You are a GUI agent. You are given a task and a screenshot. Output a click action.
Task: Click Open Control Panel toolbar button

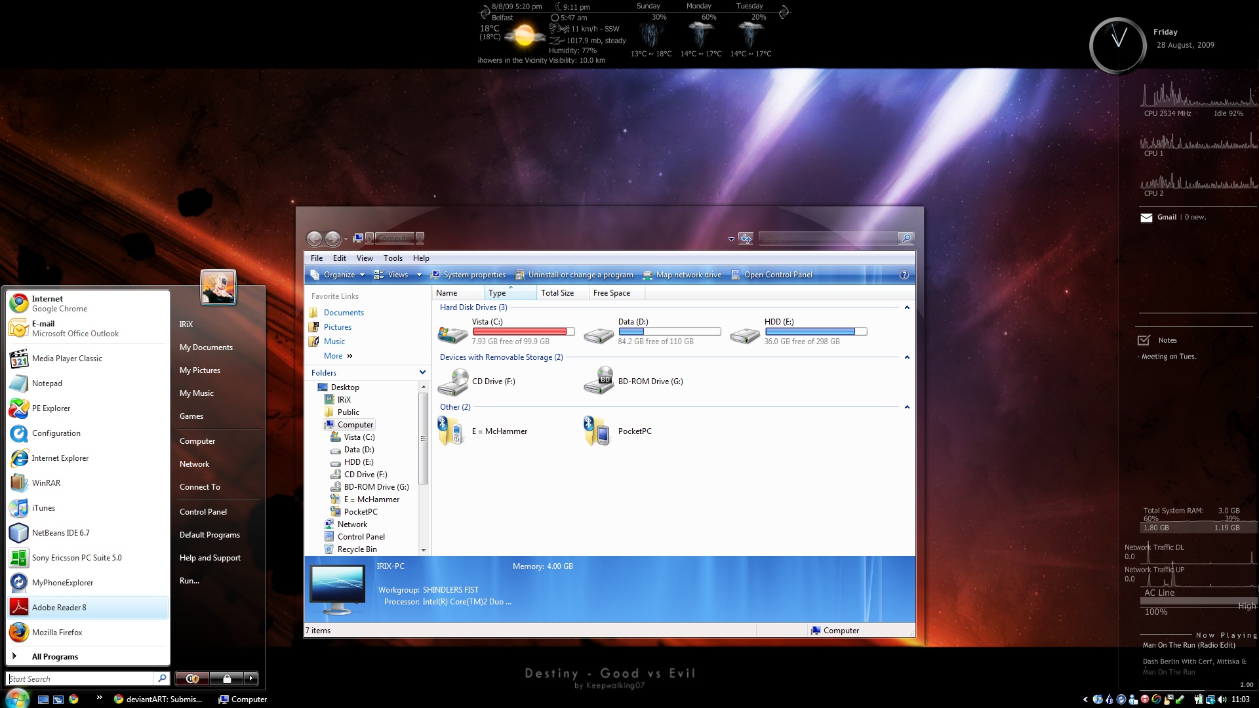(x=772, y=275)
